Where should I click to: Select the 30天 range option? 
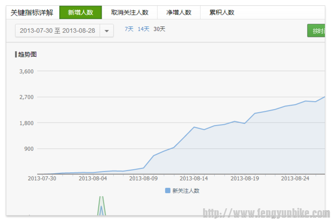[159, 29]
